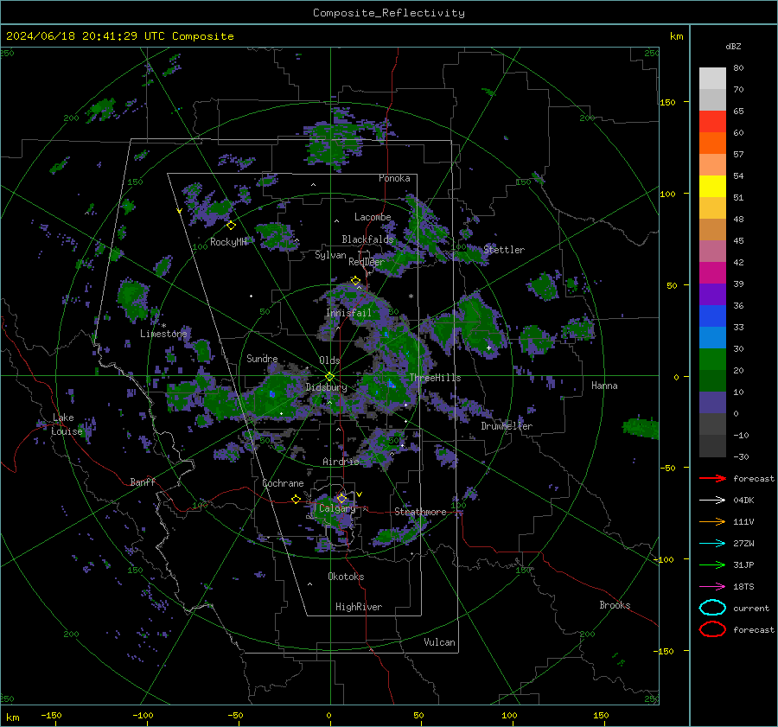Click the Cochrane label

point(283,483)
